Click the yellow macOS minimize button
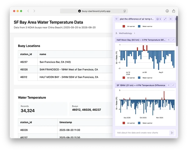Viewport: 188px width, 151px height. 18,11
